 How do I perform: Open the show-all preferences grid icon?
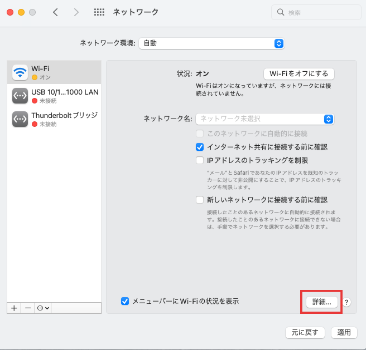click(98, 12)
